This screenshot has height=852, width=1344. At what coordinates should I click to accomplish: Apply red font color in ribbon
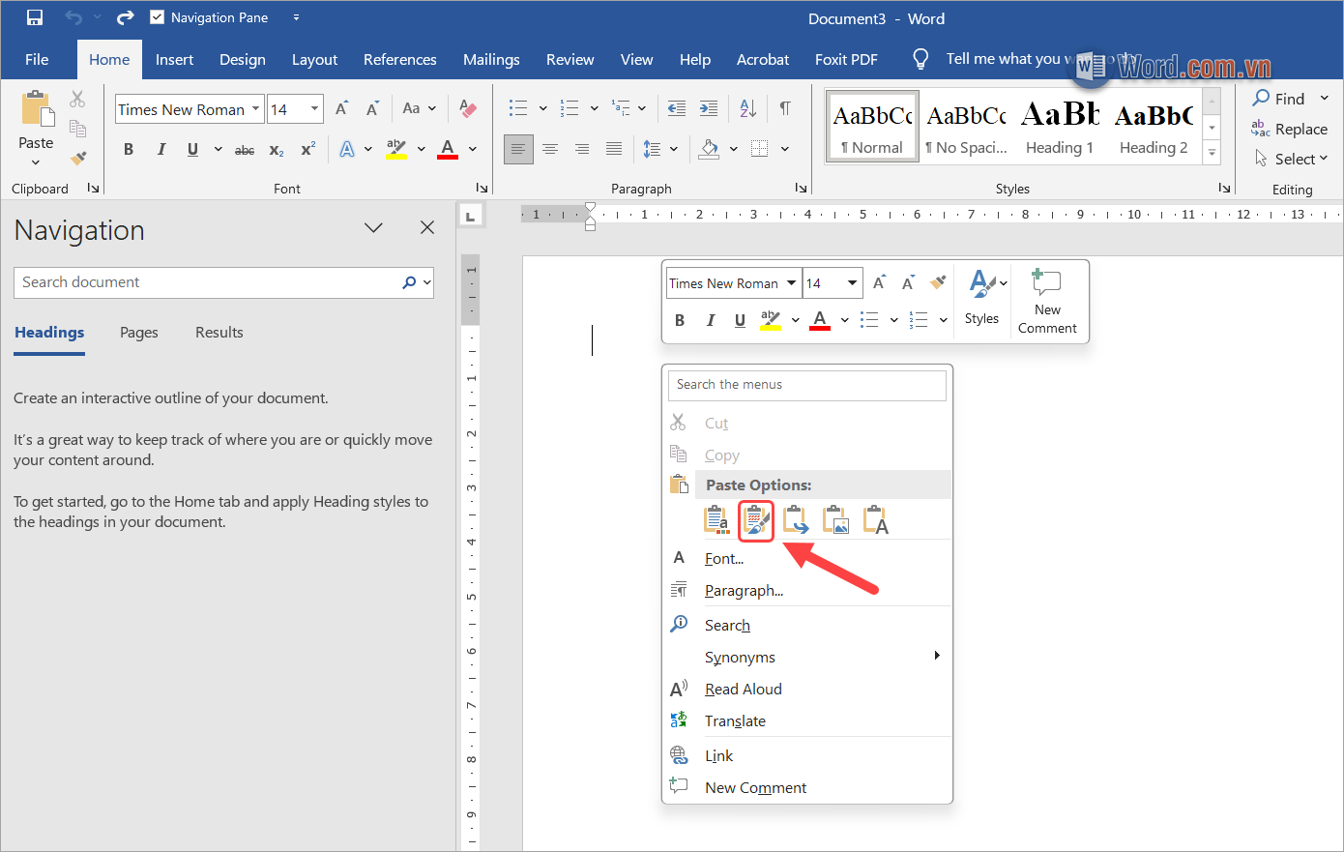click(x=447, y=150)
